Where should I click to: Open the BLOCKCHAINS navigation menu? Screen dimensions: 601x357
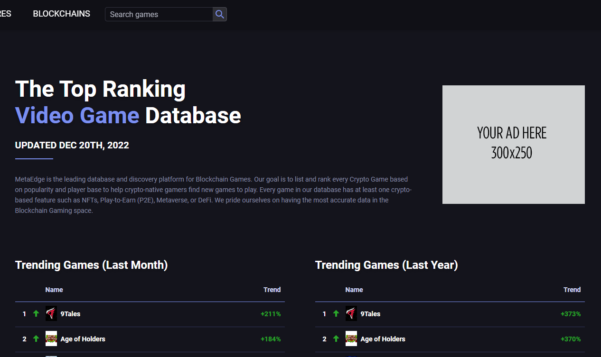click(61, 14)
